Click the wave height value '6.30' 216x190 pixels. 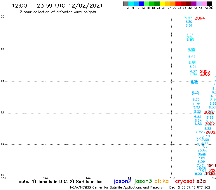coord(189,22)
